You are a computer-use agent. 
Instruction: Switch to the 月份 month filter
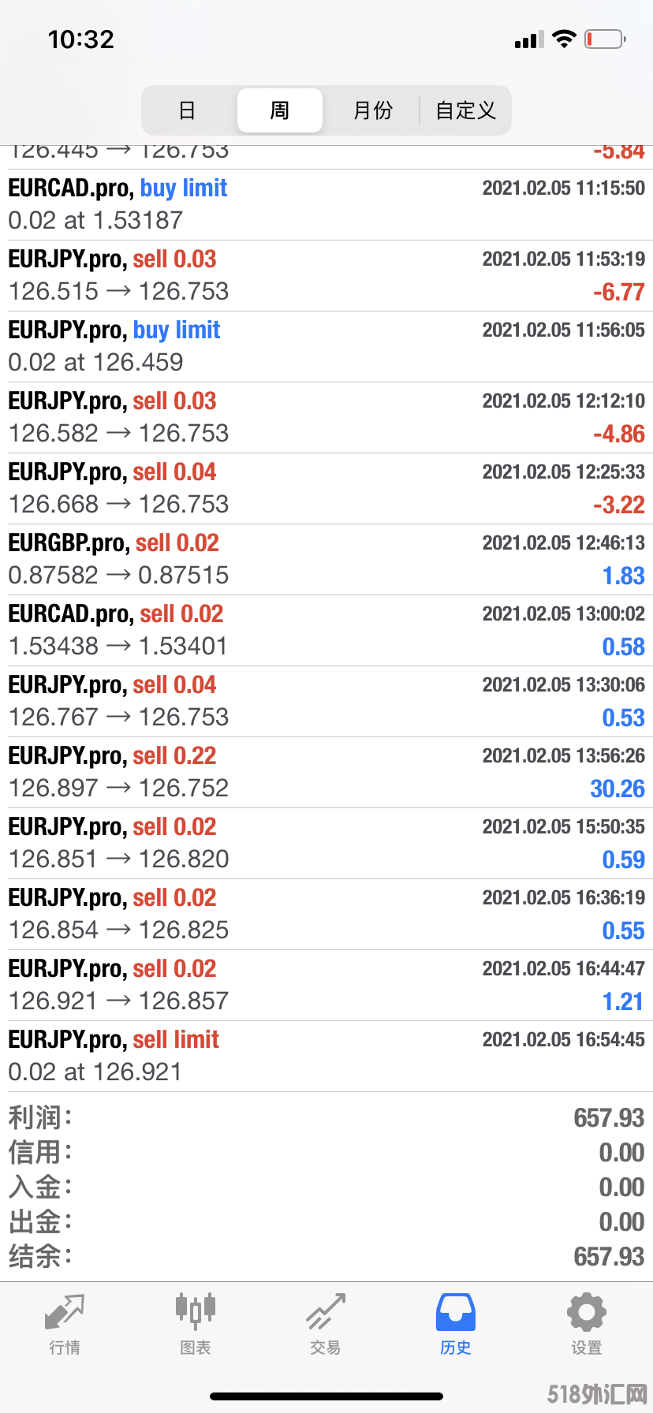(x=372, y=110)
